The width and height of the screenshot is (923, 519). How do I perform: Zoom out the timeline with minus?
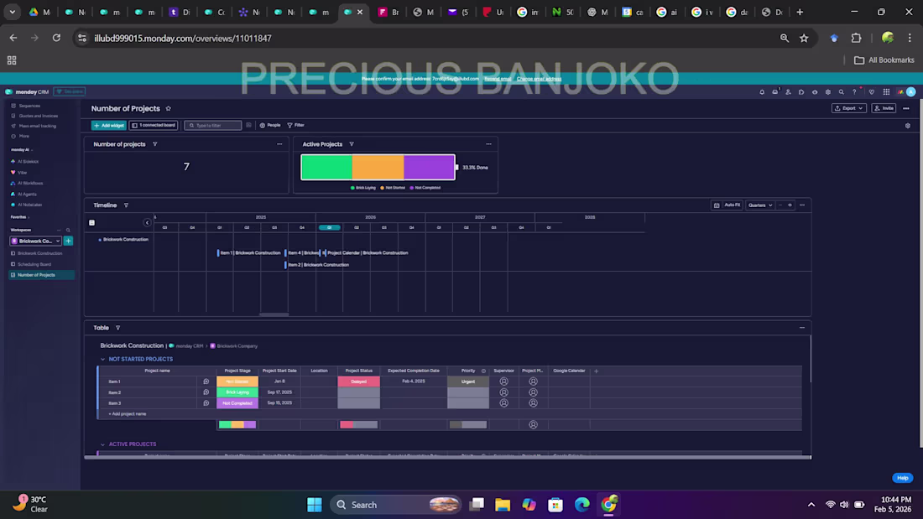pyautogui.click(x=780, y=205)
